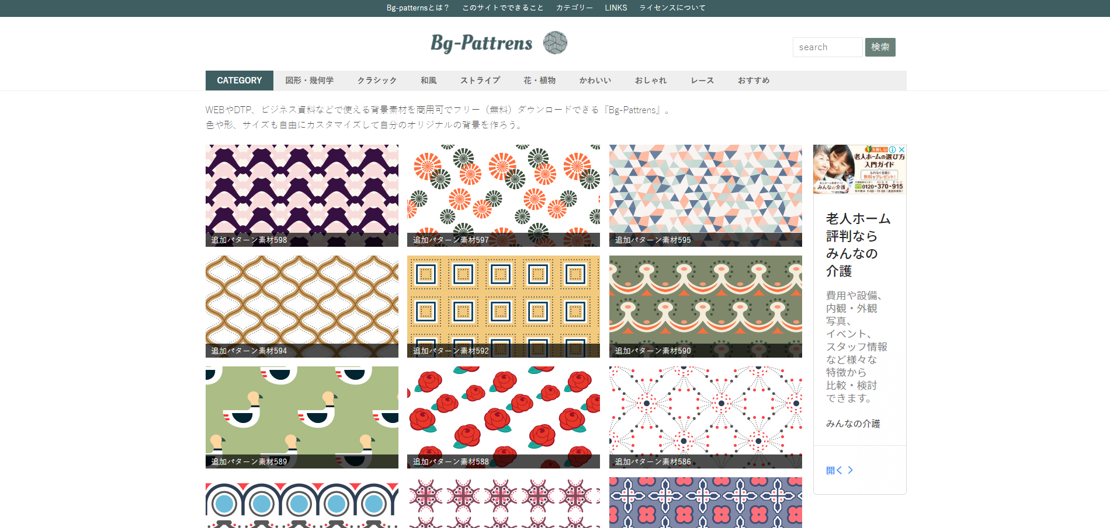Click the ad headline 老人ホーム評判ならみんなの介護

click(x=858, y=245)
